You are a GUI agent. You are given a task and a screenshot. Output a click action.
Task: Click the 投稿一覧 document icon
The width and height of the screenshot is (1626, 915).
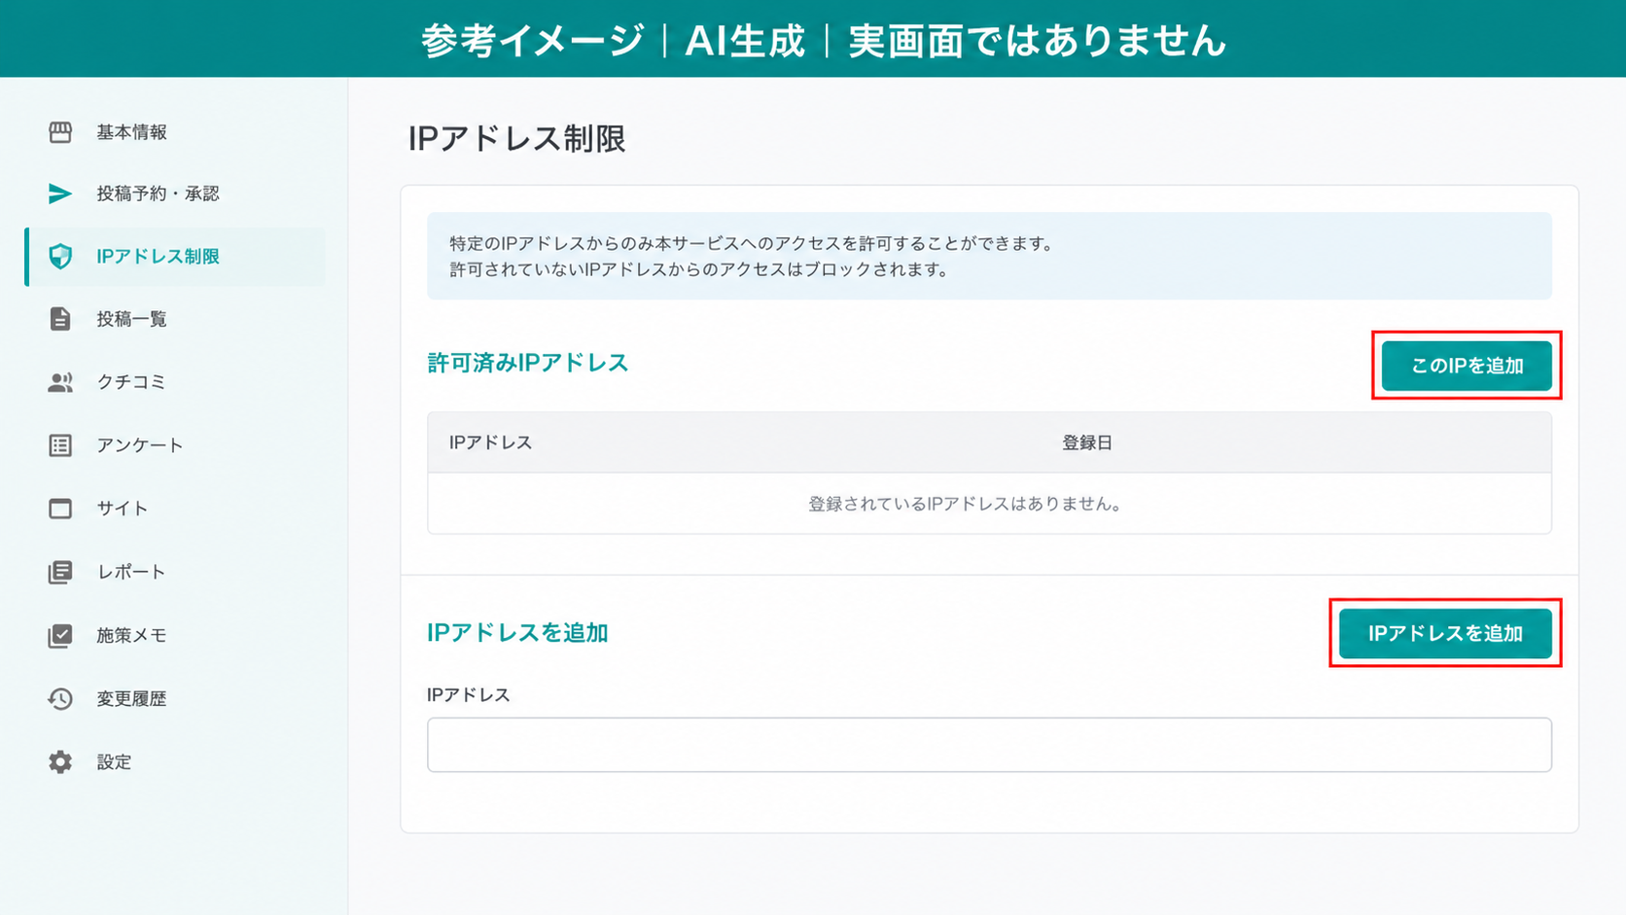pos(60,319)
